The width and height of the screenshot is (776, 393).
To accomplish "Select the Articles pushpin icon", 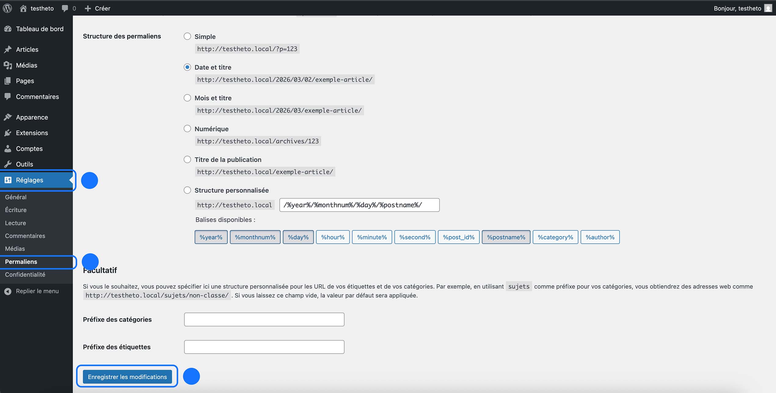I will coord(8,49).
